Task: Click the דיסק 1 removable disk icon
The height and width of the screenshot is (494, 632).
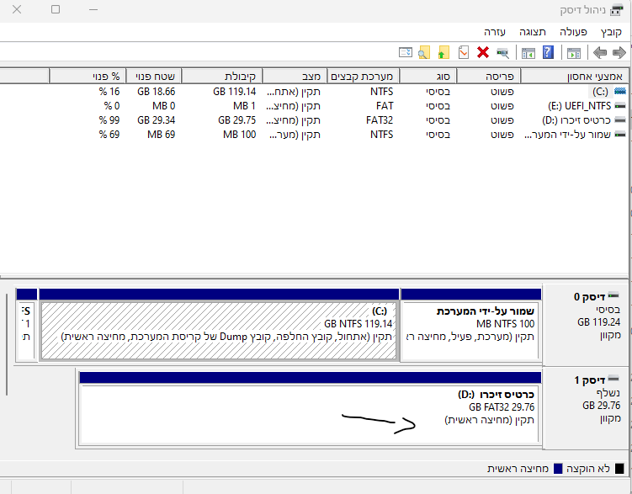Action: coord(613,379)
